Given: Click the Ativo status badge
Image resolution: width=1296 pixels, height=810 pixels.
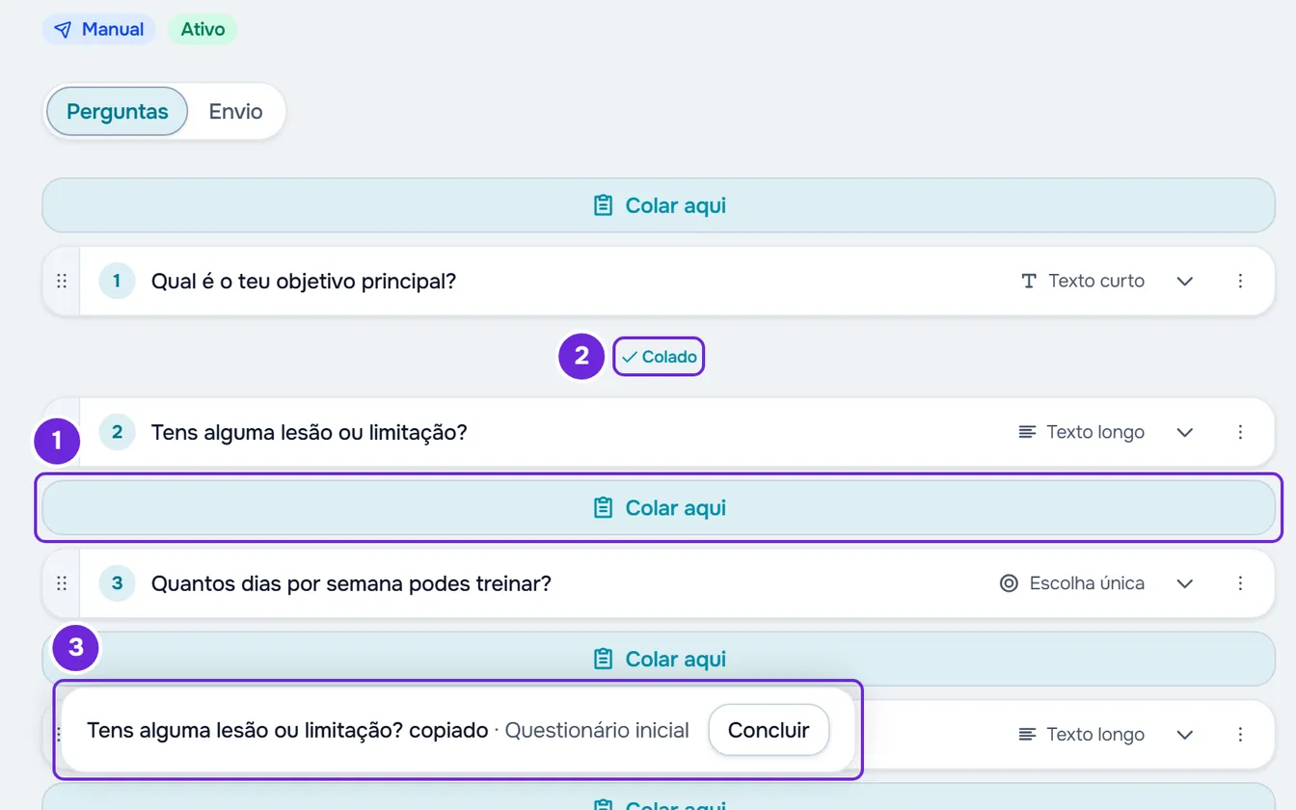Looking at the screenshot, I should pyautogui.click(x=202, y=29).
